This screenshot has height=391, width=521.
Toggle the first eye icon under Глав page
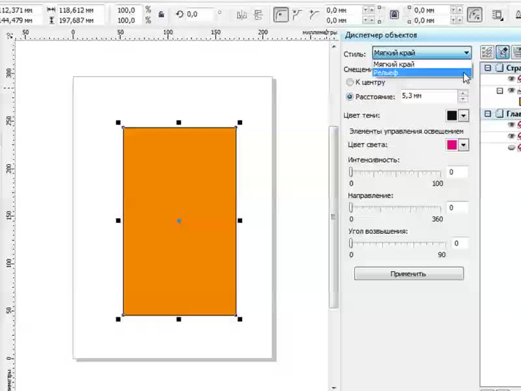coord(511,124)
